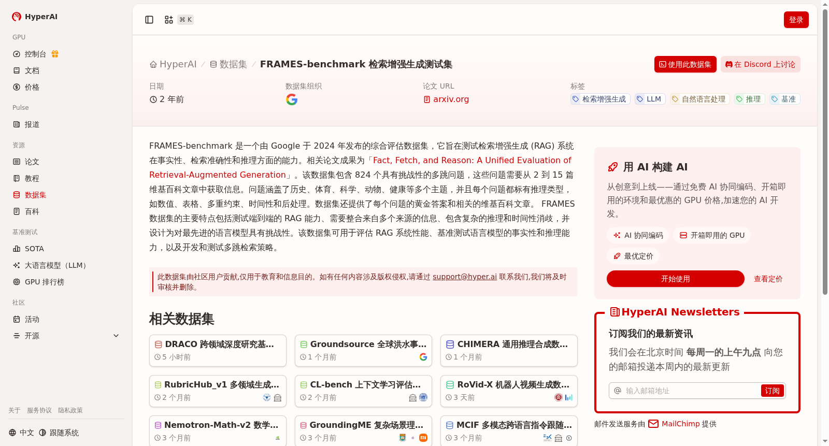Click building icon on CL-bench card

(x=413, y=397)
